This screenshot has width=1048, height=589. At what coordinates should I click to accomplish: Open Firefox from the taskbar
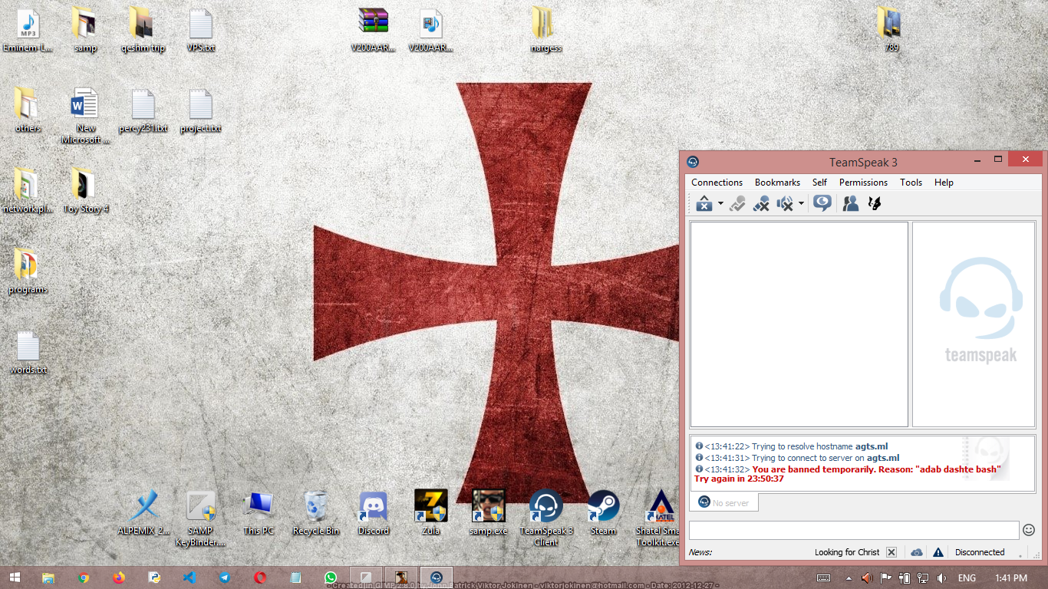pyautogui.click(x=119, y=577)
